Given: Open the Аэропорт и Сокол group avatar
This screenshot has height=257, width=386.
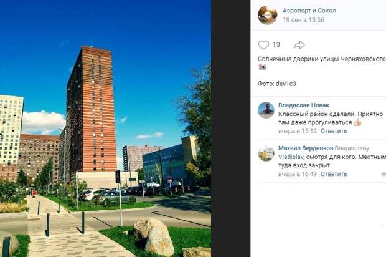Looking at the screenshot, I should pyautogui.click(x=267, y=15).
